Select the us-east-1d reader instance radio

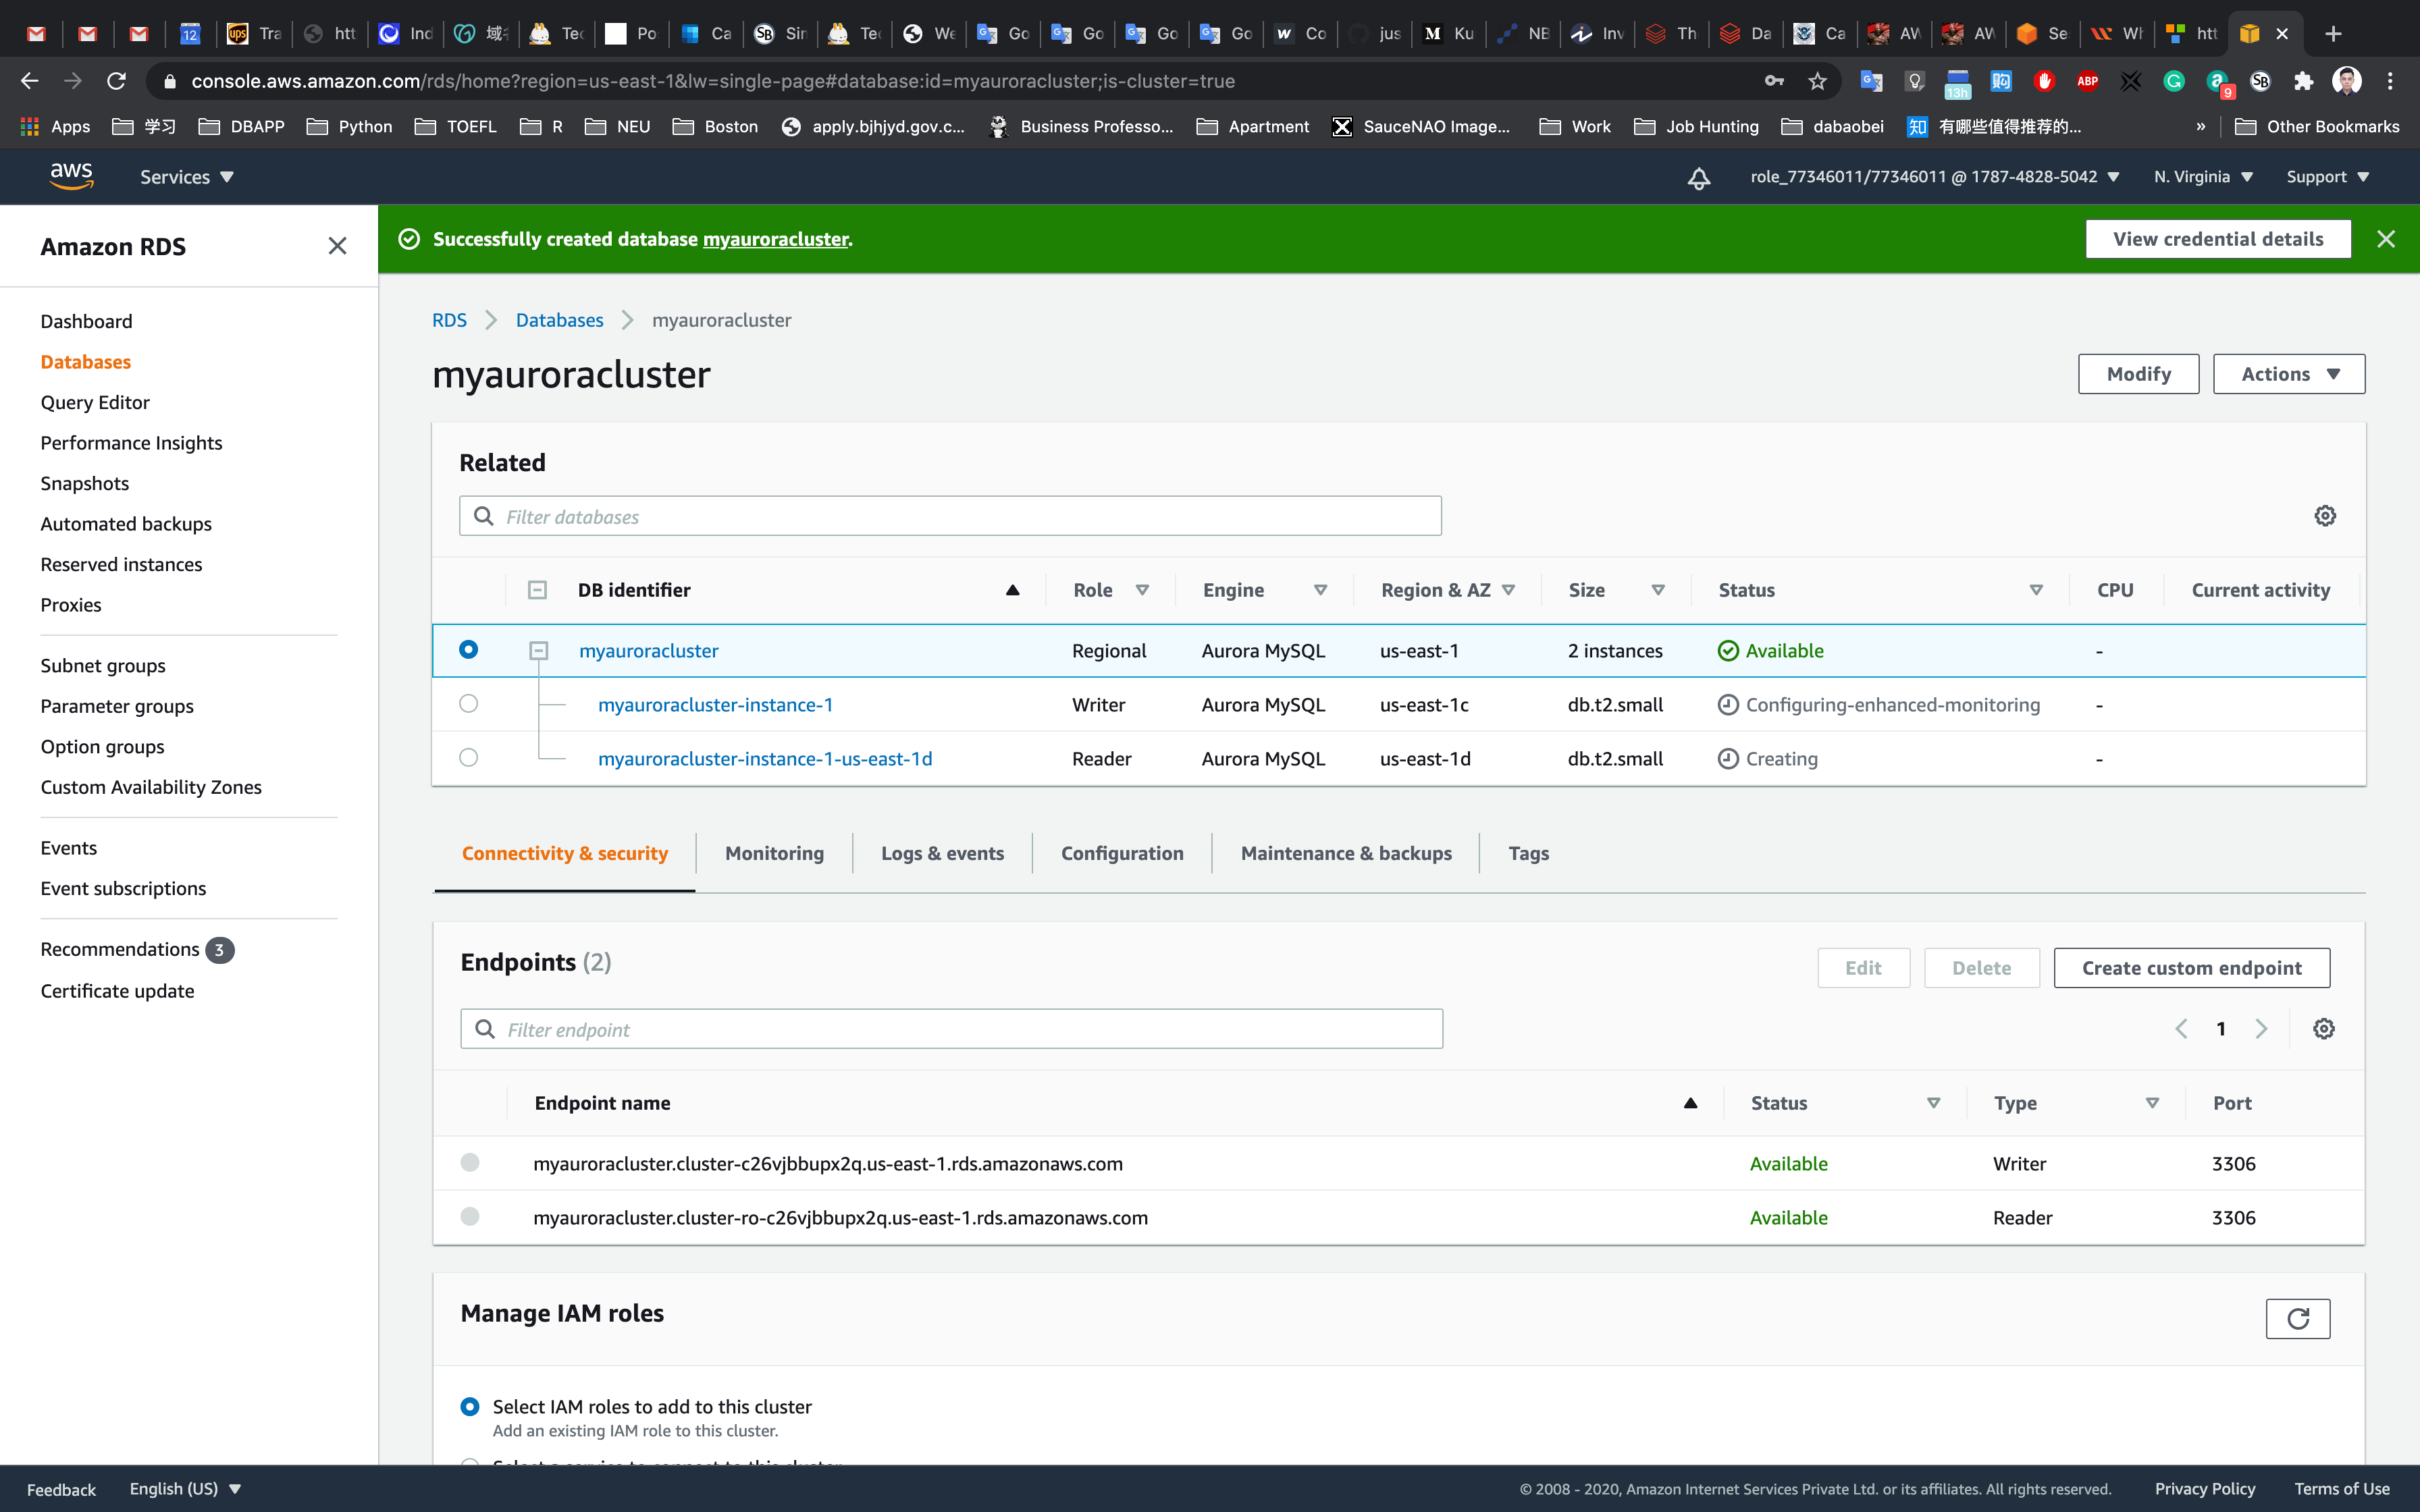pos(468,758)
